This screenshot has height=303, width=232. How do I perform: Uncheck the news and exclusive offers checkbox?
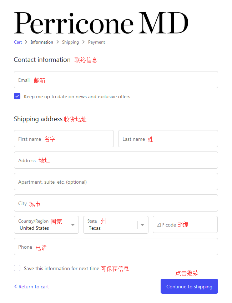pyautogui.click(x=17, y=96)
